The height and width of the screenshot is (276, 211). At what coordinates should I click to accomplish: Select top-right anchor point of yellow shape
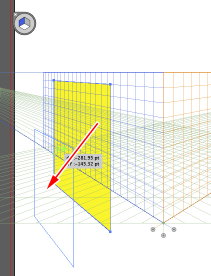click(x=110, y=84)
